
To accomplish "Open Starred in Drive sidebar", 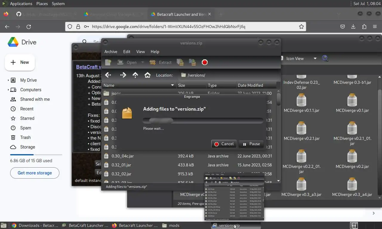I will [27, 118].
